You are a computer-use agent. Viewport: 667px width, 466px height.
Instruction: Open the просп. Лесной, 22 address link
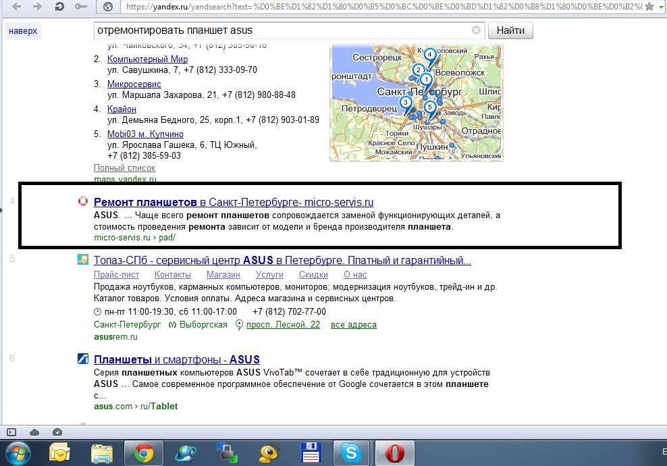point(284,325)
